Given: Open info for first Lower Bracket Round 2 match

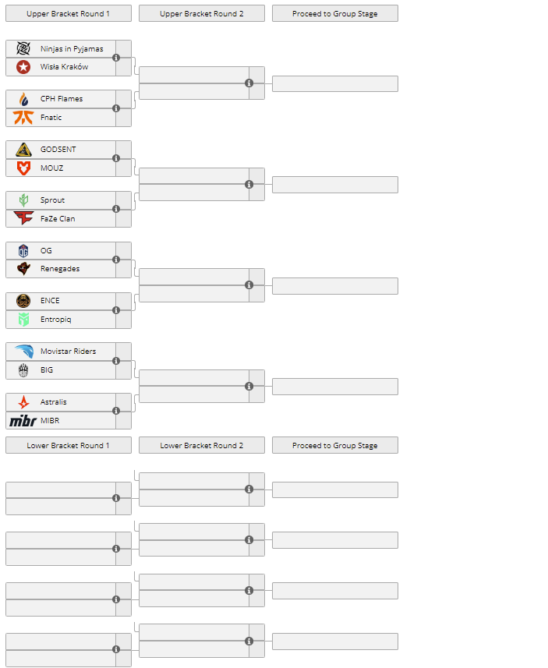Looking at the screenshot, I should point(249,489).
